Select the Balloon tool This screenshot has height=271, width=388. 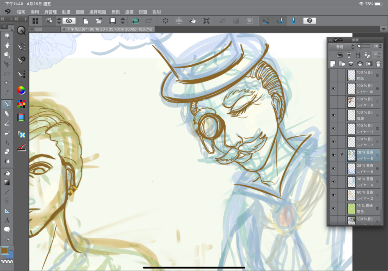[x=7, y=229]
